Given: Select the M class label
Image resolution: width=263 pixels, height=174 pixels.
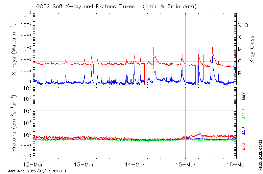Looking at the screenshot, I should coord(240,49).
